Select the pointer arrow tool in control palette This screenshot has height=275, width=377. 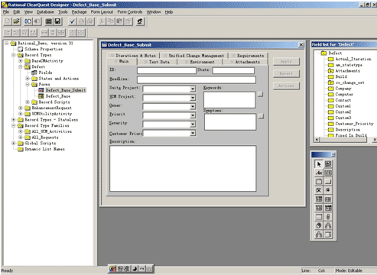pos(319,164)
